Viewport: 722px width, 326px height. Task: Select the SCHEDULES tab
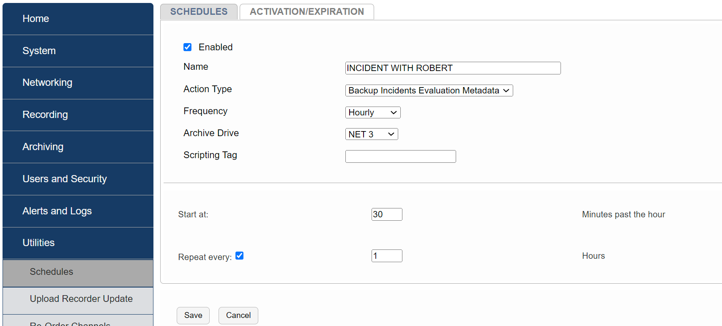[199, 11]
